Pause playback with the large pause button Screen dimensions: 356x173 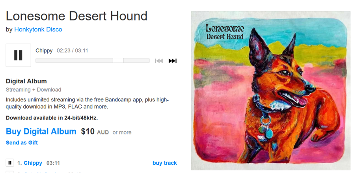point(19,55)
